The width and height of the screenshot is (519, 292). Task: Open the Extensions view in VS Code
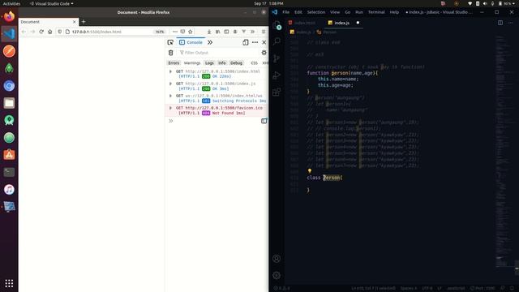[x=277, y=92]
